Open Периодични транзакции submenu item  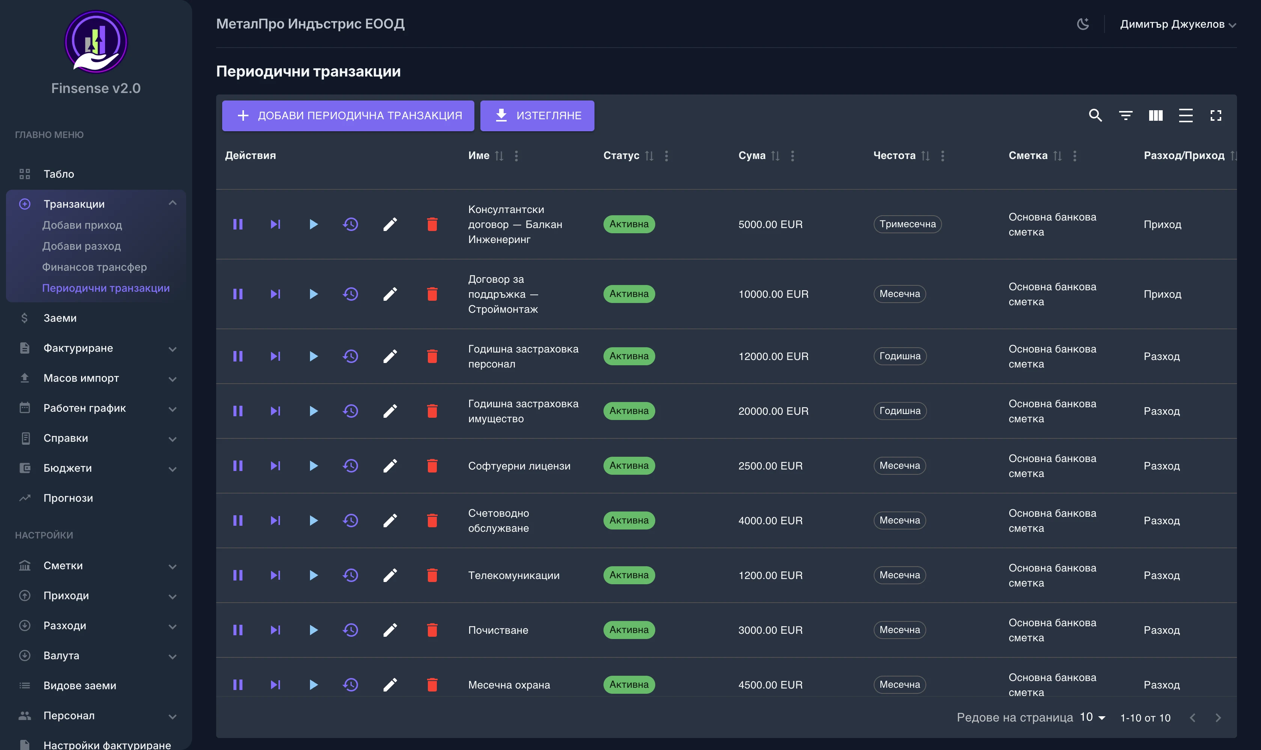pyautogui.click(x=106, y=288)
